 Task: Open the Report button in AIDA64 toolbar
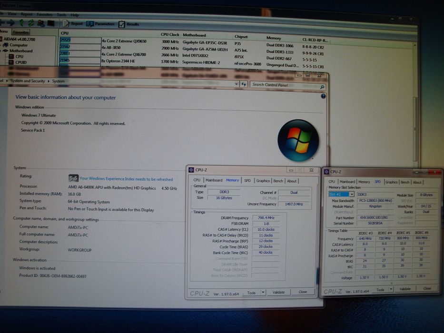click(73, 23)
